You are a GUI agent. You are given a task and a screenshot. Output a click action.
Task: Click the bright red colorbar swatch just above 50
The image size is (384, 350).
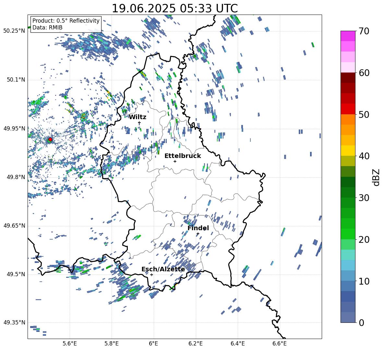[348, 109]
